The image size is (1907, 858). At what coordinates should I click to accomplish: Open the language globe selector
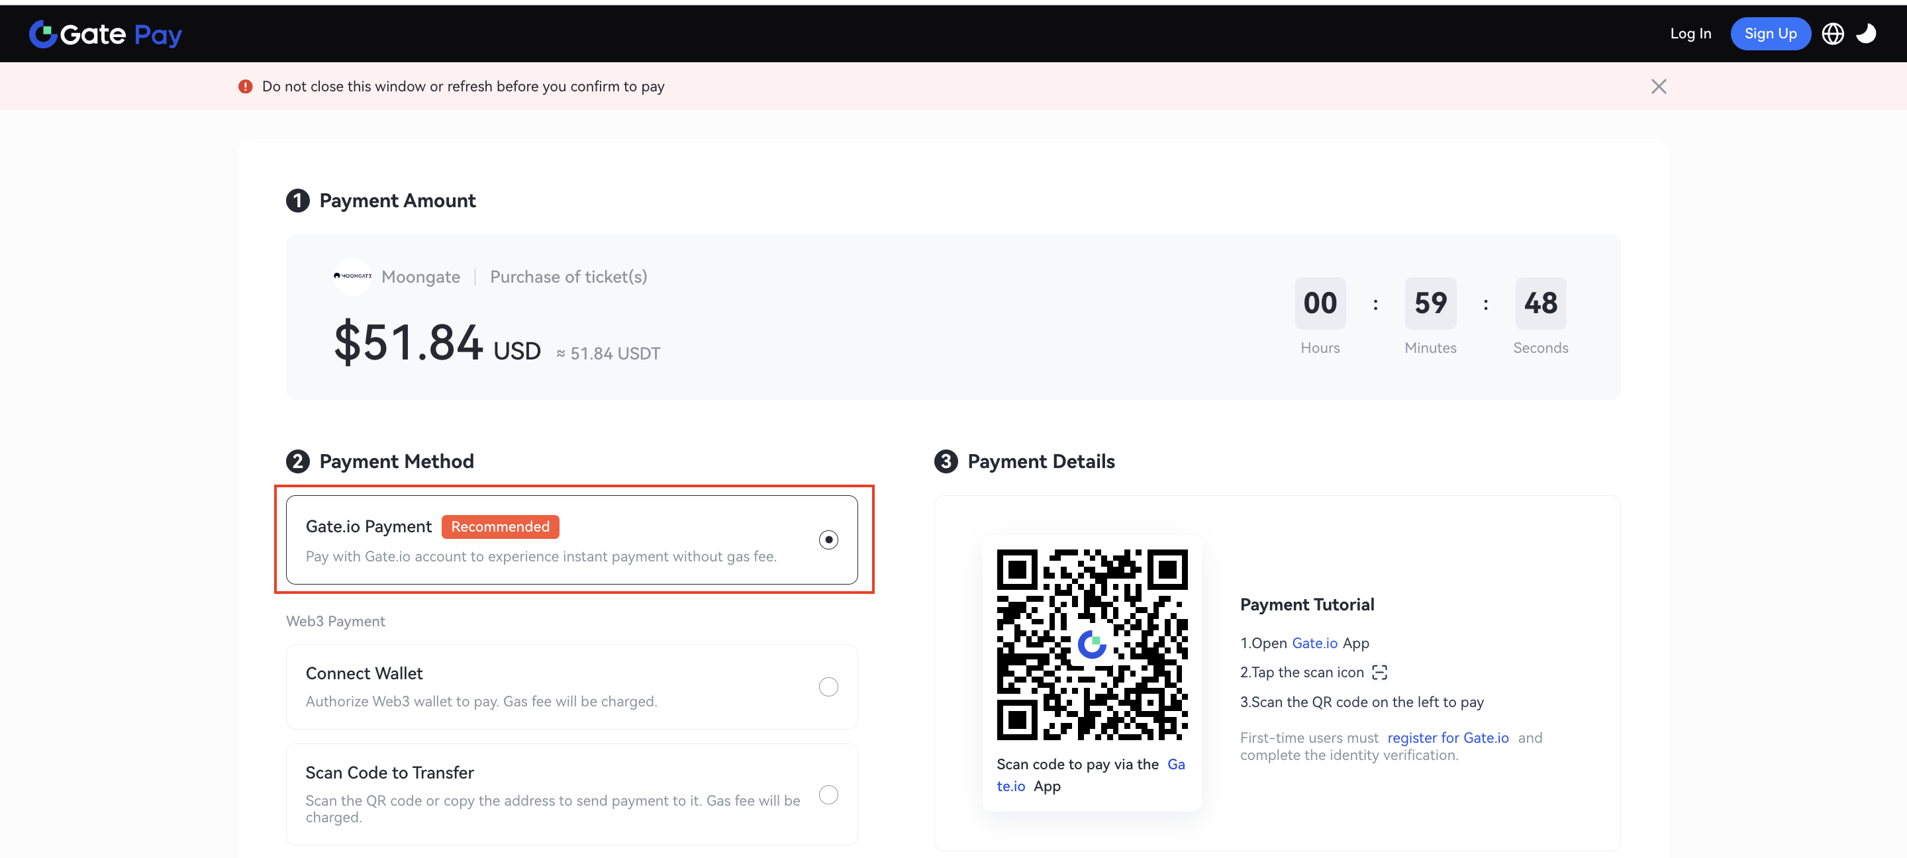pyautogui.click(x=1832, y=34)
